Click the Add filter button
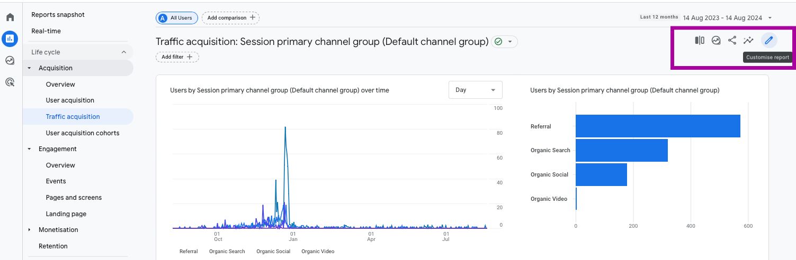The image size is (796, 260). click(177, 57)
